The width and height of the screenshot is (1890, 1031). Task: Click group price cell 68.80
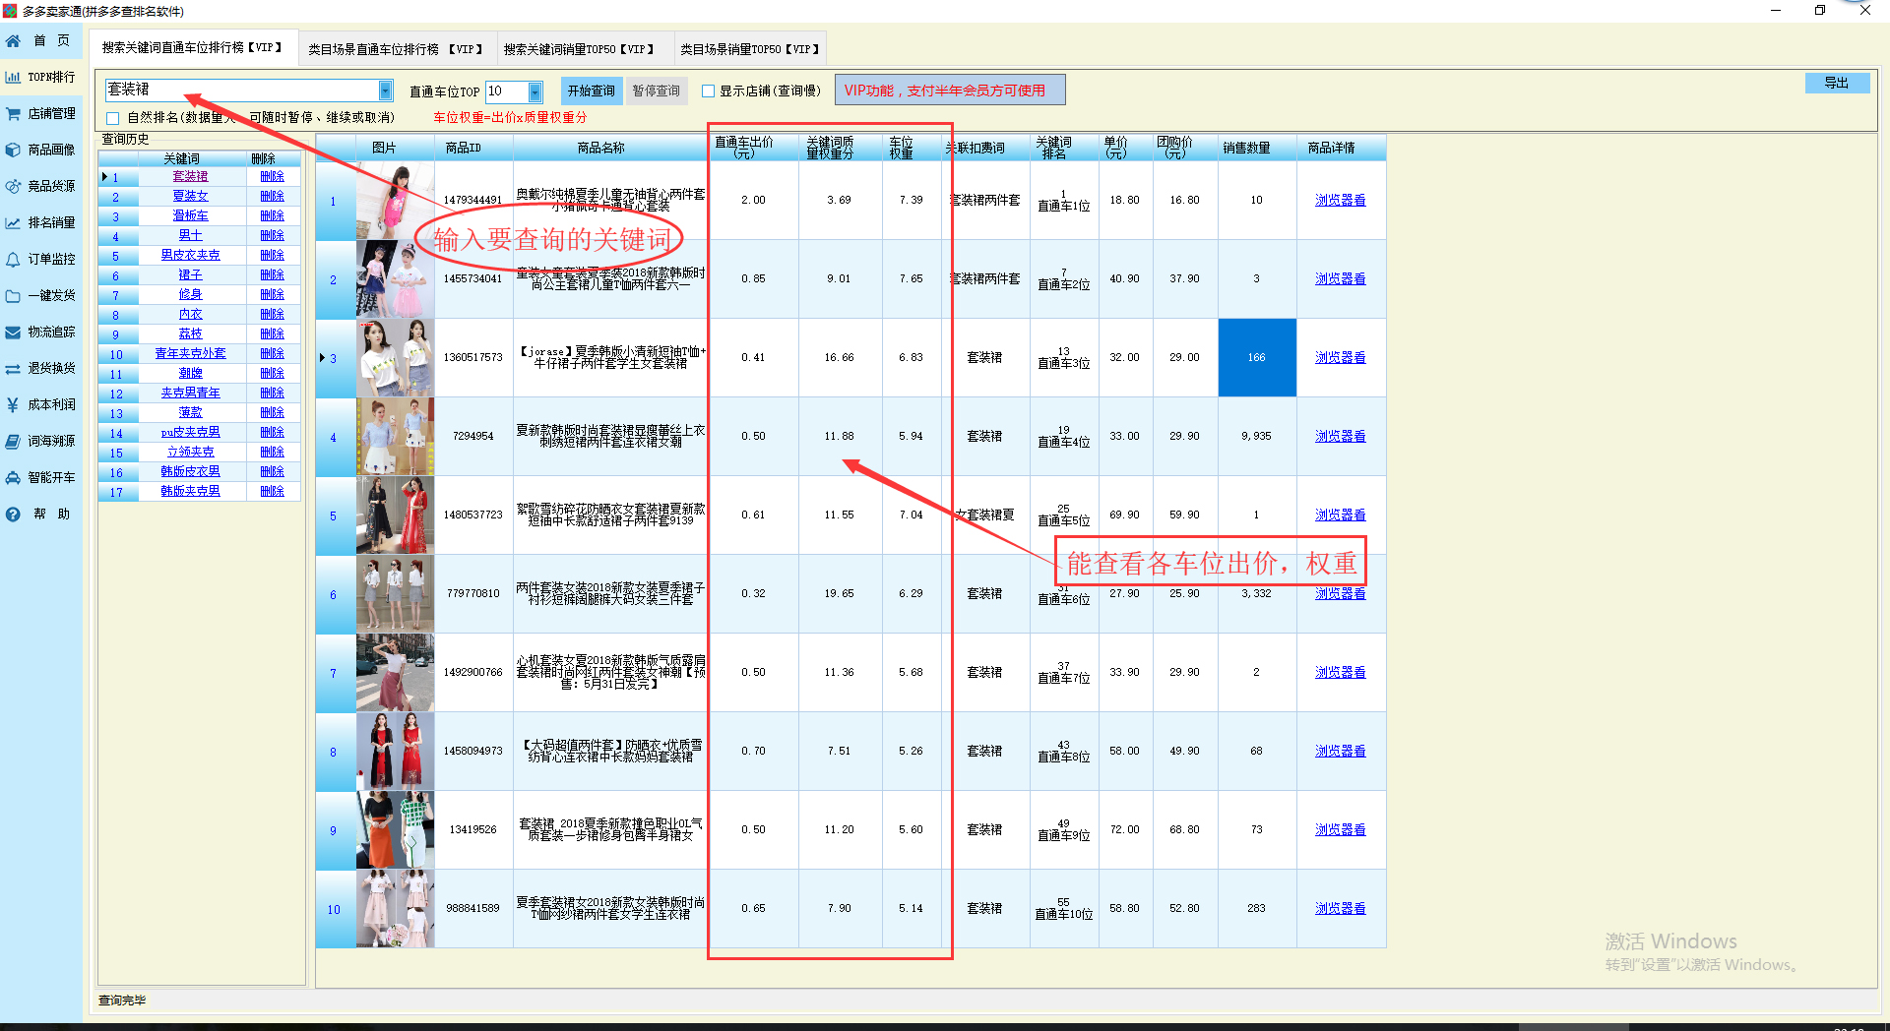[1184, 830]
